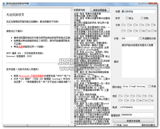Tick 分类 category checkbox 11
This screenshot has width=160, height=129.
147,31
